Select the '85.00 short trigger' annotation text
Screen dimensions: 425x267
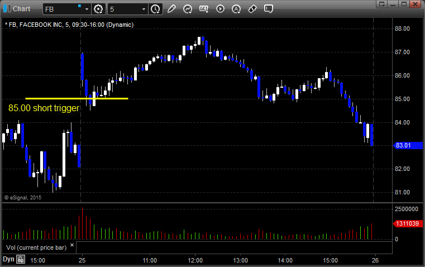tap(44, 108)
